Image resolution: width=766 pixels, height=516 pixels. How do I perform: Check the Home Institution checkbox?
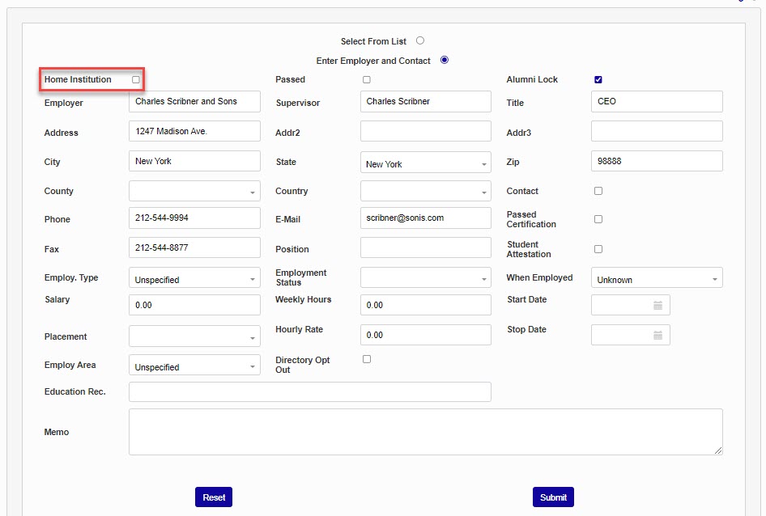pos(136,80)
